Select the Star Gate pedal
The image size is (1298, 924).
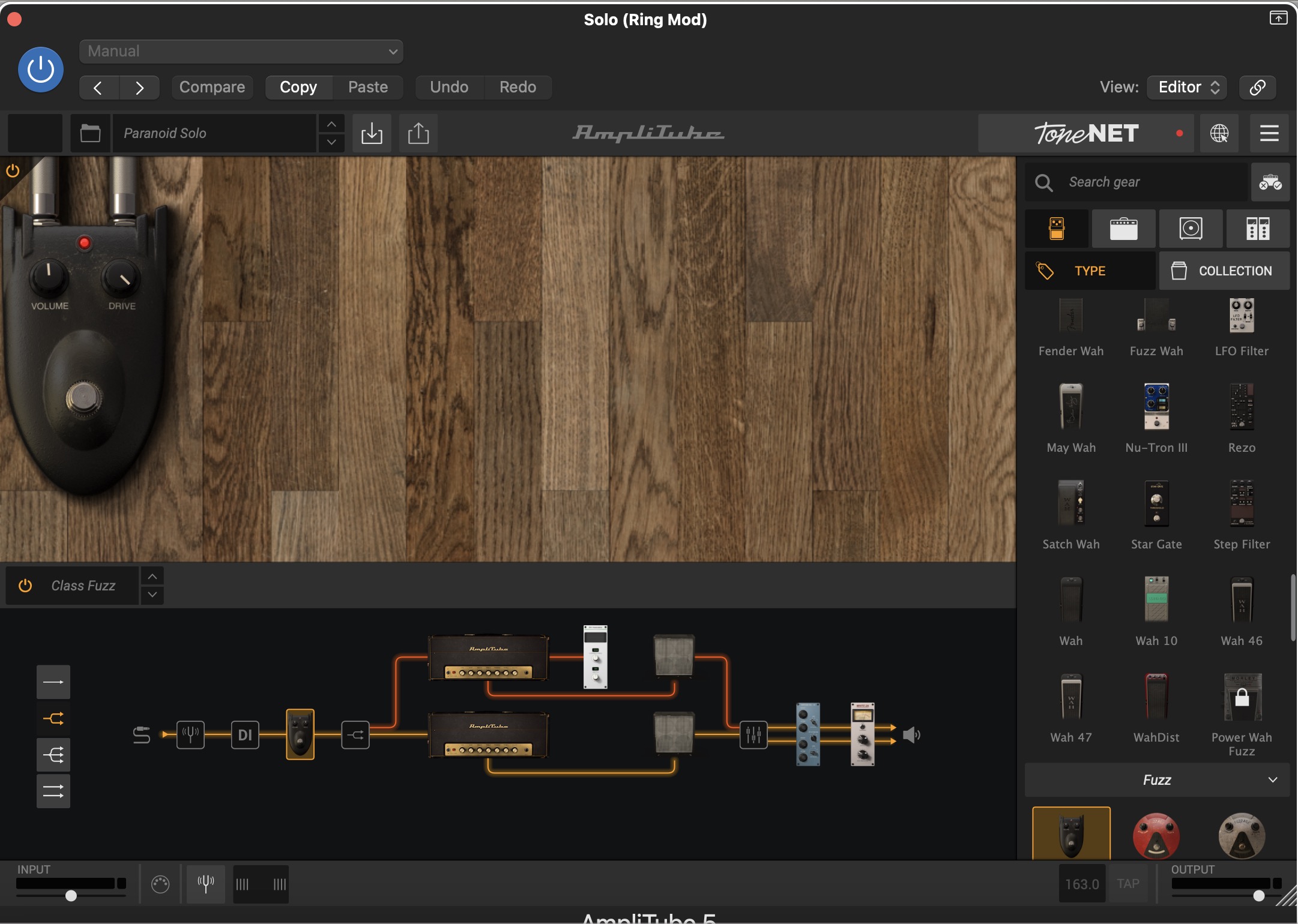tap(1156, 515)
